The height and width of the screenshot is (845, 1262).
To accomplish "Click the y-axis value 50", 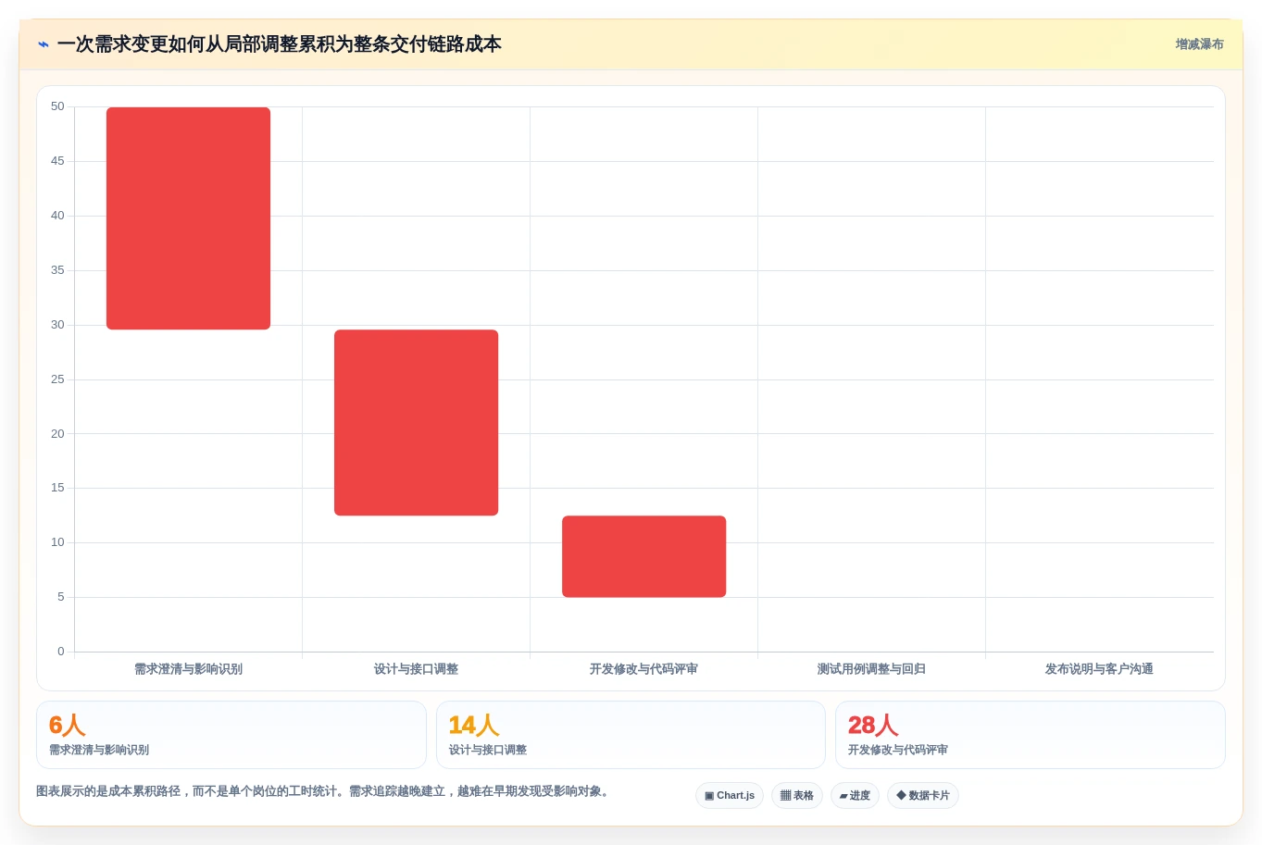I will (x=57, y=106).
